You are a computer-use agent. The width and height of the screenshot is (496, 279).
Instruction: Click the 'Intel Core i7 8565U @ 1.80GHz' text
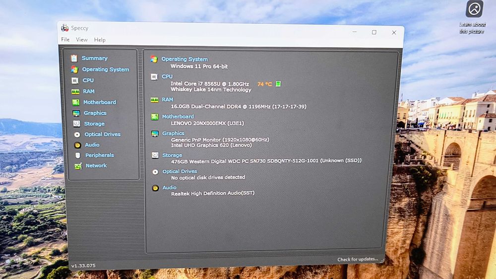click(210, 84)
